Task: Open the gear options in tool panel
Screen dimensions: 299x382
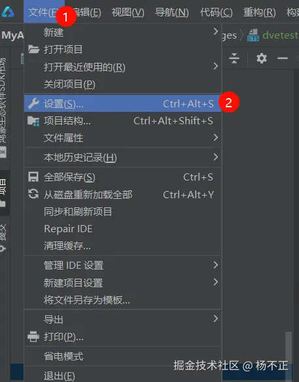Action: tap(262, 58)
